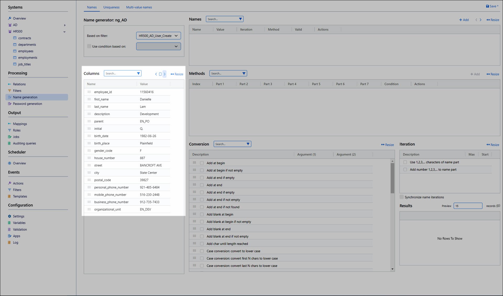The width and height of the screenshot is (503, 296).
Task: Collapse the HR500 system tree node
Action: coord(64,32)
